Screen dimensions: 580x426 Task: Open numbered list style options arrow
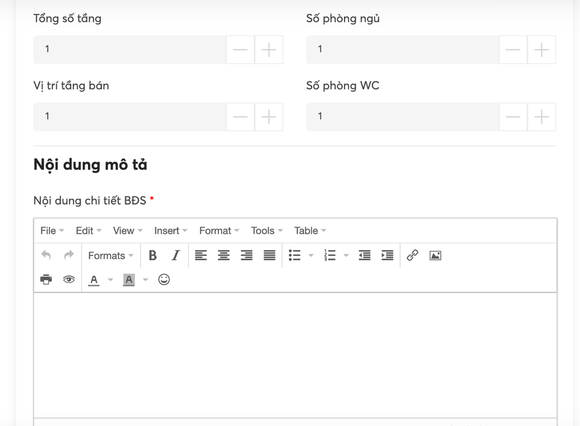346,255
